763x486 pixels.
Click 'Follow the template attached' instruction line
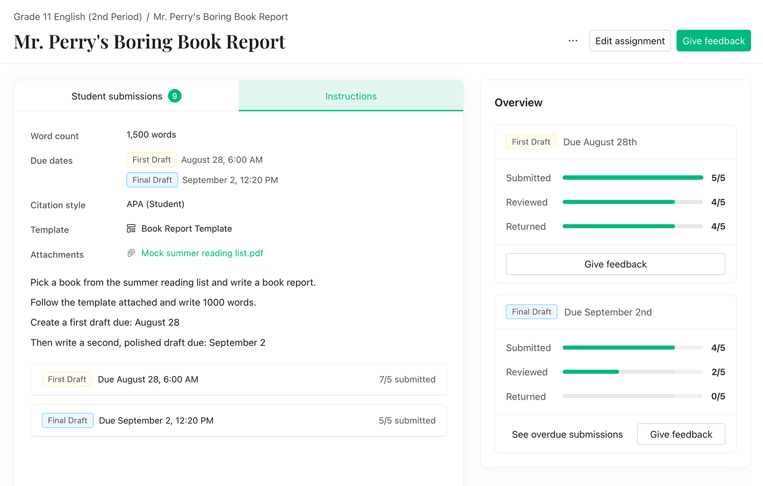(x=143, y=303)
